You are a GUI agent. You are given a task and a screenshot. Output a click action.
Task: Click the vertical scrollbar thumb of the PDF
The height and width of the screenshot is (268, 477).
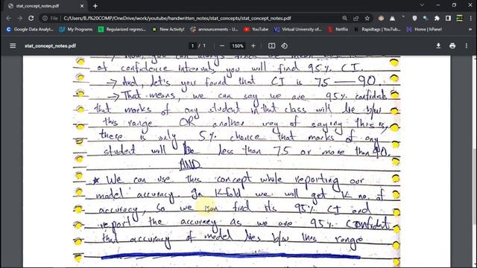pyautogui.click(x=475, y=187)
